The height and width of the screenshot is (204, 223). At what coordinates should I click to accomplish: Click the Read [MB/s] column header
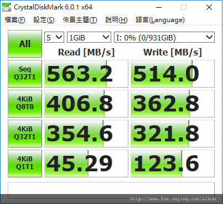86,52
